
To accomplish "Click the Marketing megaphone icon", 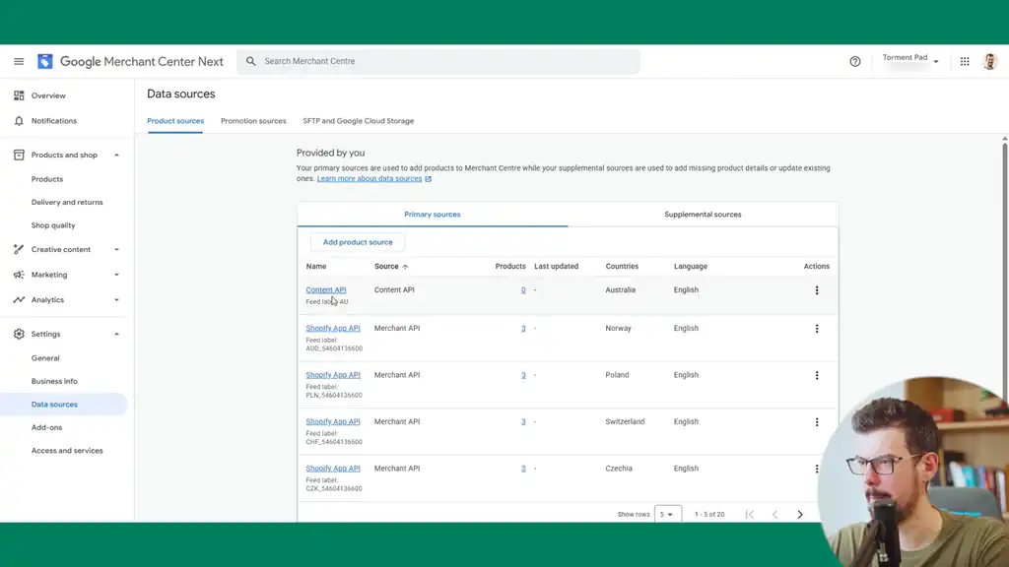I will coord(20,274).
